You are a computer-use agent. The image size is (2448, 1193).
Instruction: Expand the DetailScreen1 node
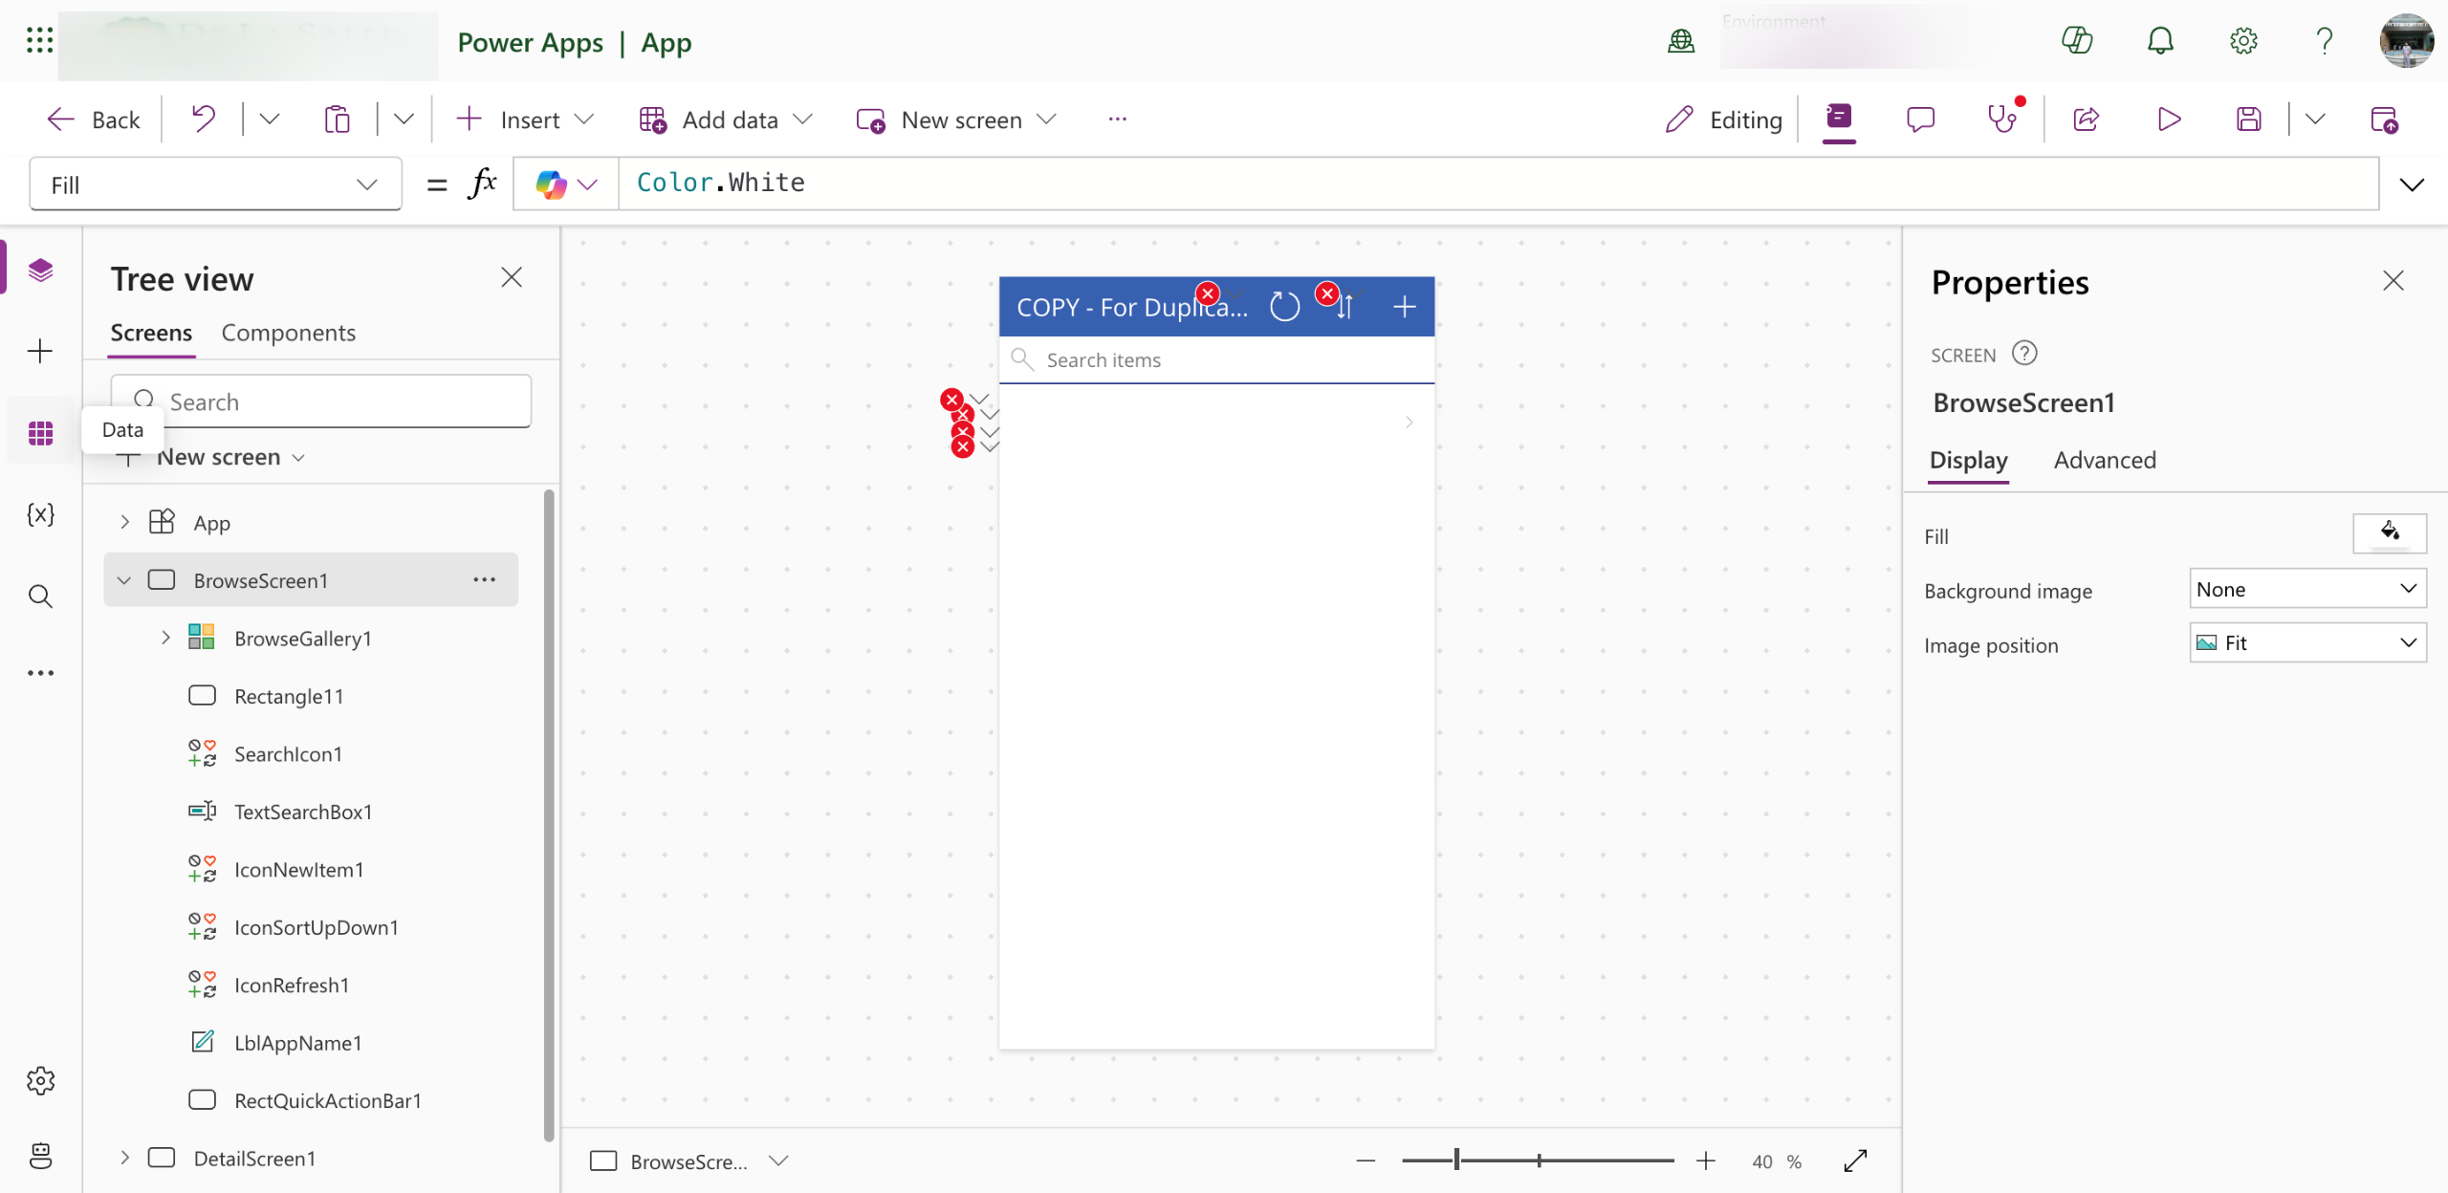point(124,1158)
